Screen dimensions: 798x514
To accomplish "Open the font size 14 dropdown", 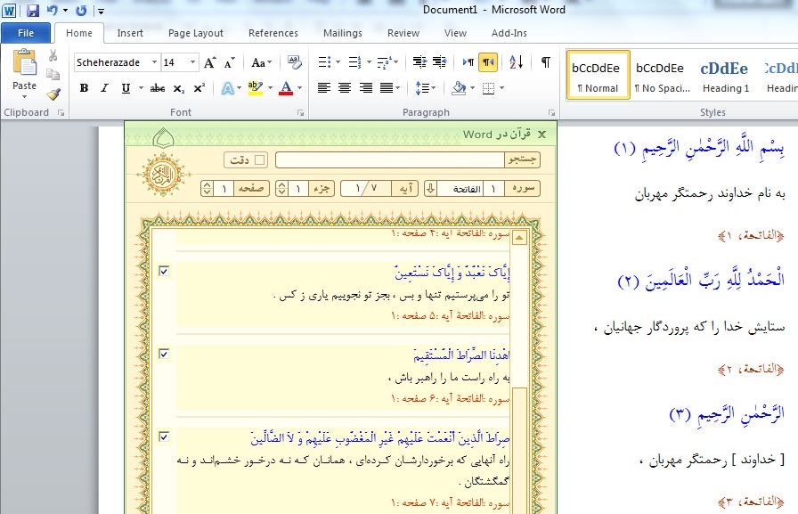I will coord(192,62).
